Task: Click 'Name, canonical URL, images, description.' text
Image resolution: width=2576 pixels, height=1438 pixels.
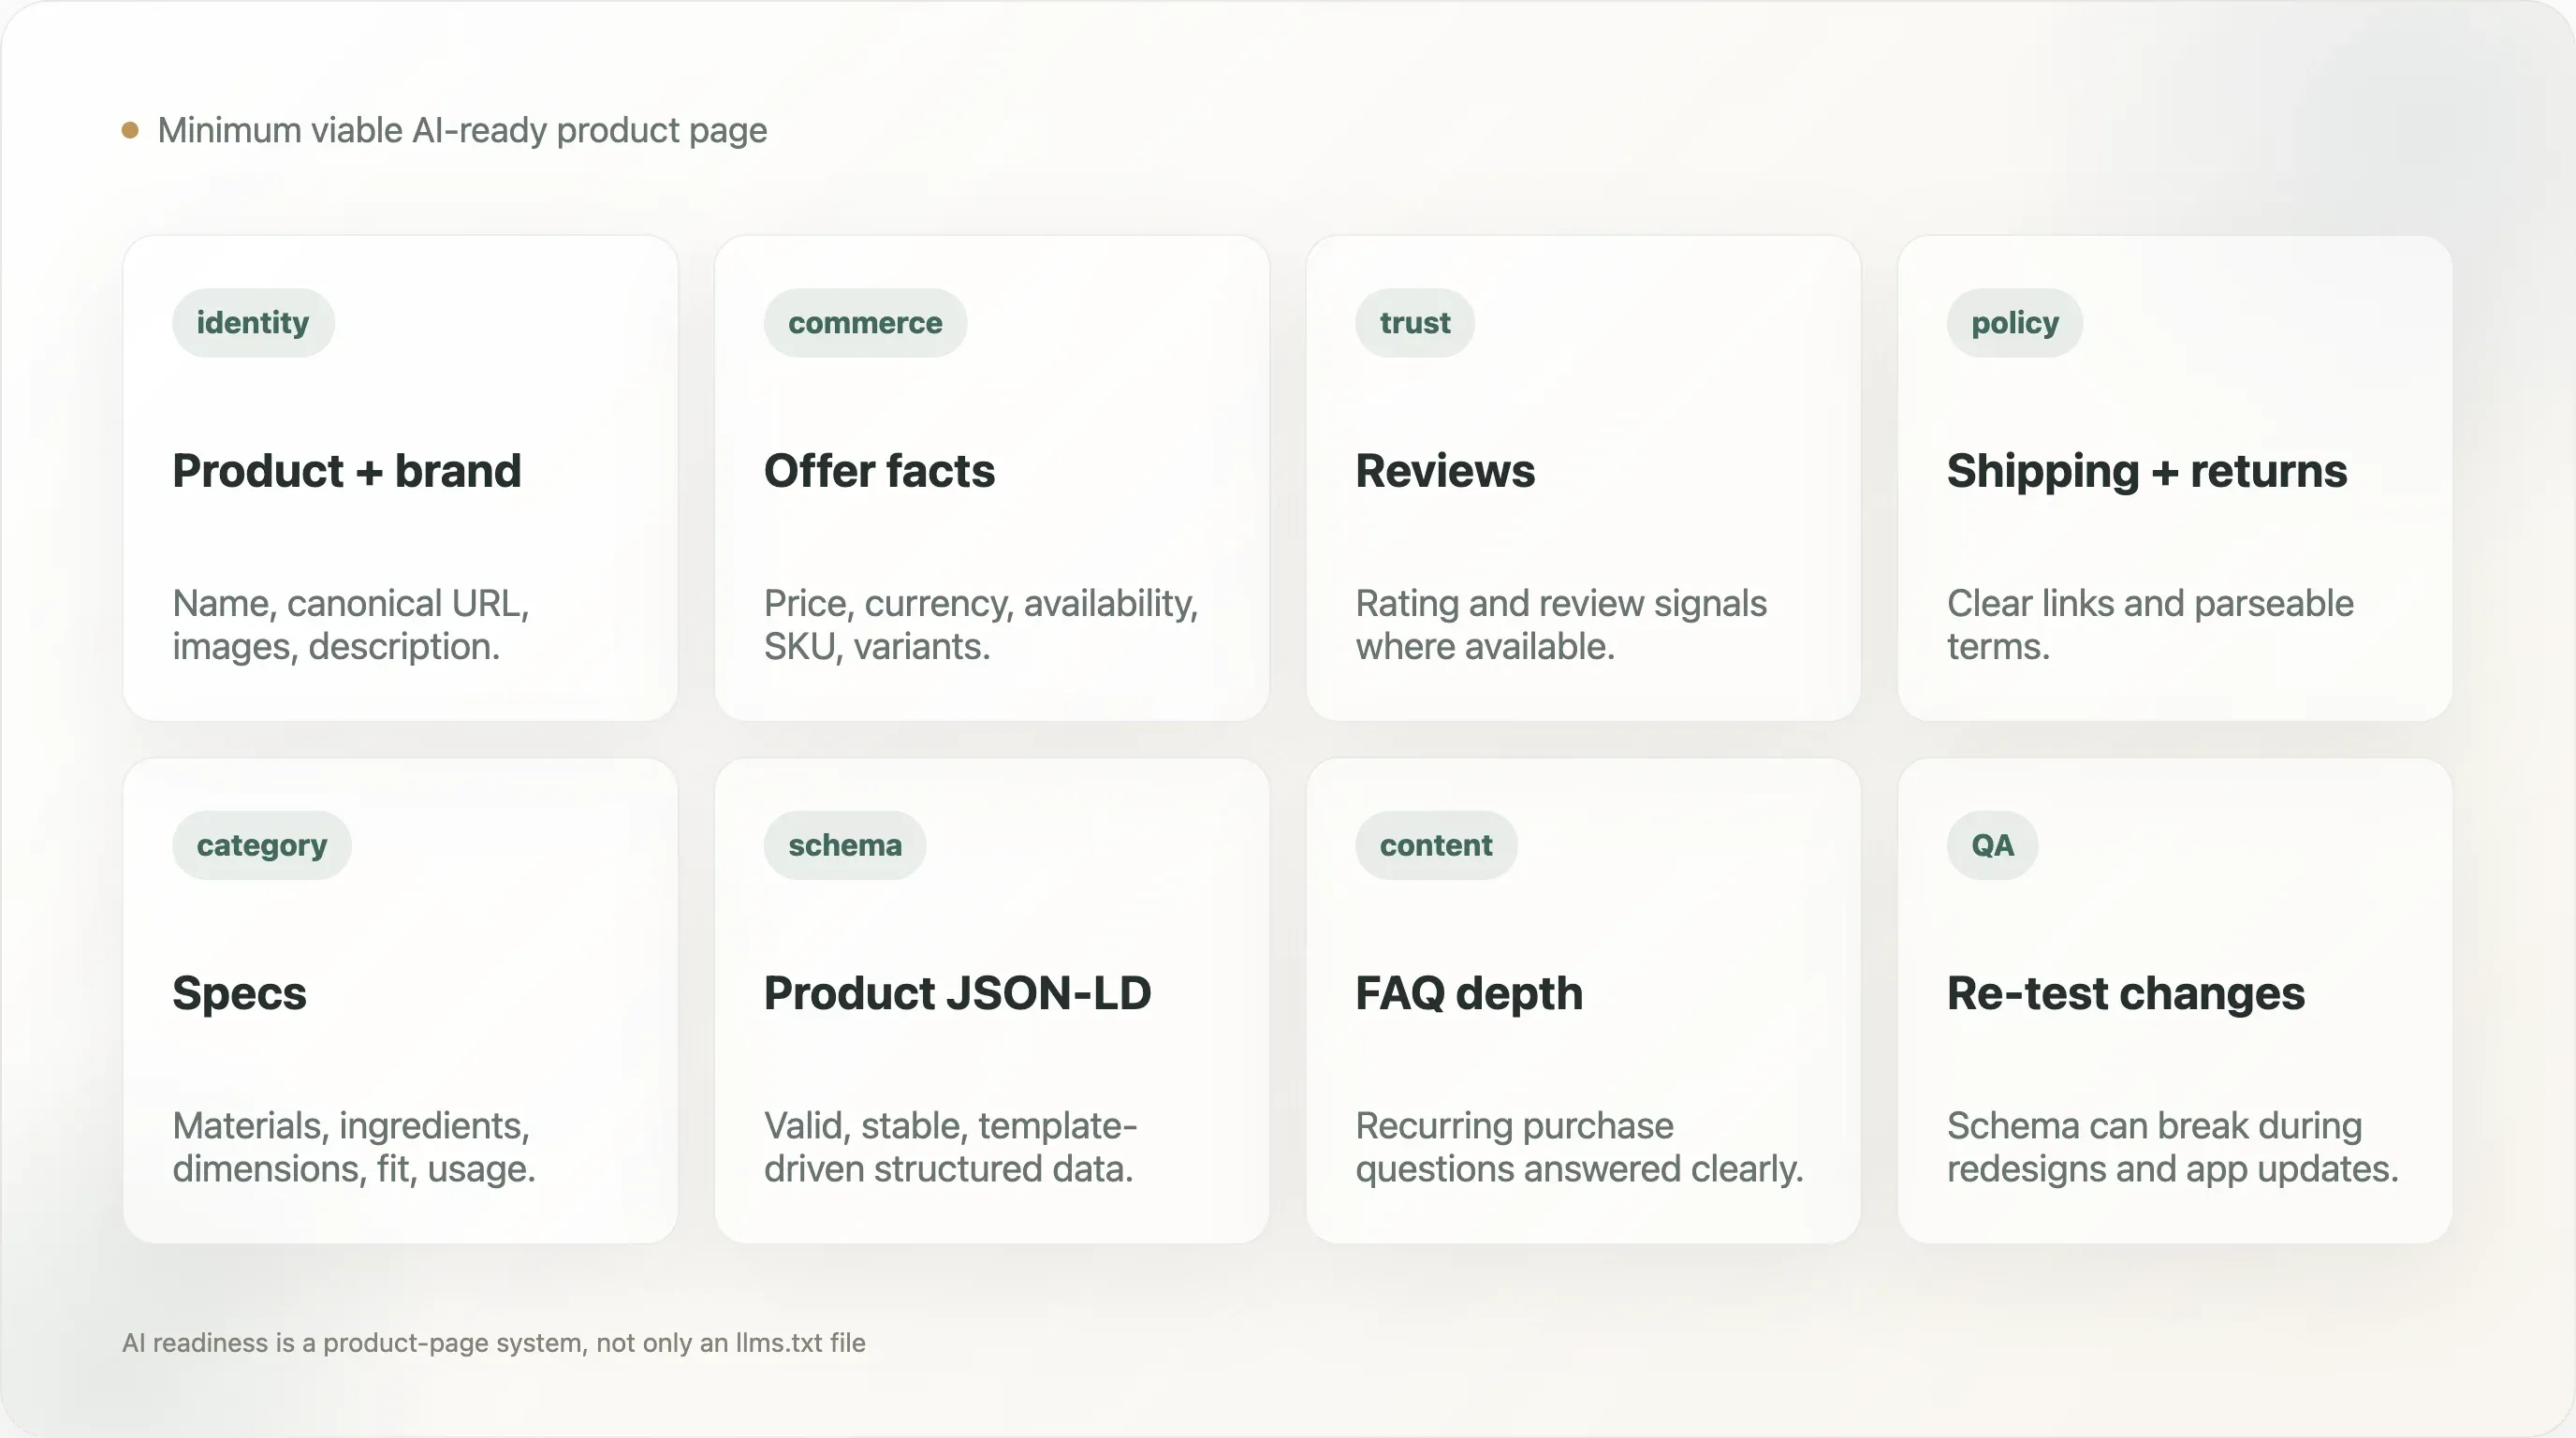Action: pyautogui.click(x=351, y=625)
